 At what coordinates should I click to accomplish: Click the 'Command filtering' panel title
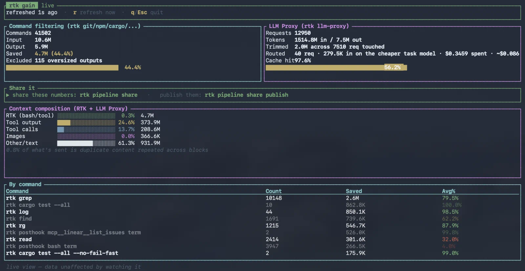point(75,26)
